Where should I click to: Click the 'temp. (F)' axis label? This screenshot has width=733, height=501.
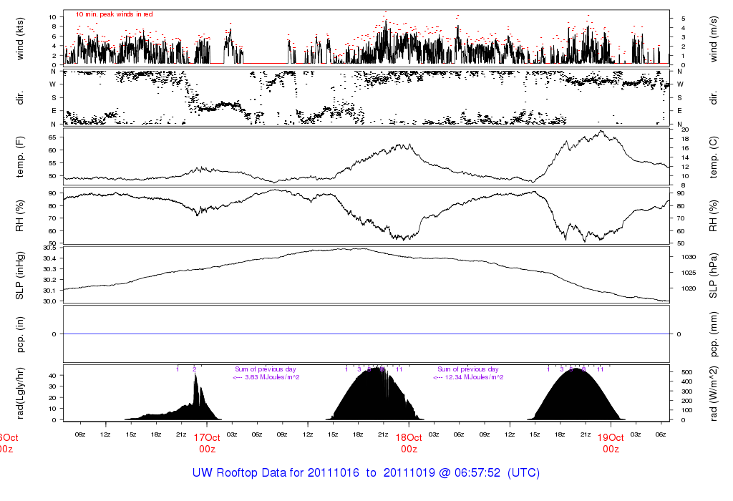[x=19, y=157]
